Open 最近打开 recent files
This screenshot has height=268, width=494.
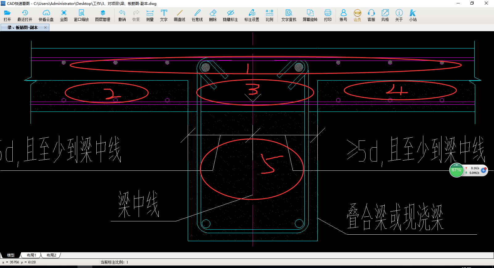click(x=25, y=15)
